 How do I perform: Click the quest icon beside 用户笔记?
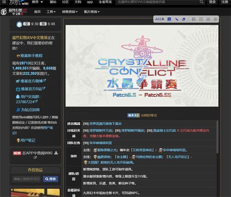coord(18,140)
